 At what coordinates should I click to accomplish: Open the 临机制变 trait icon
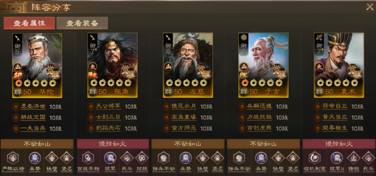314,158
